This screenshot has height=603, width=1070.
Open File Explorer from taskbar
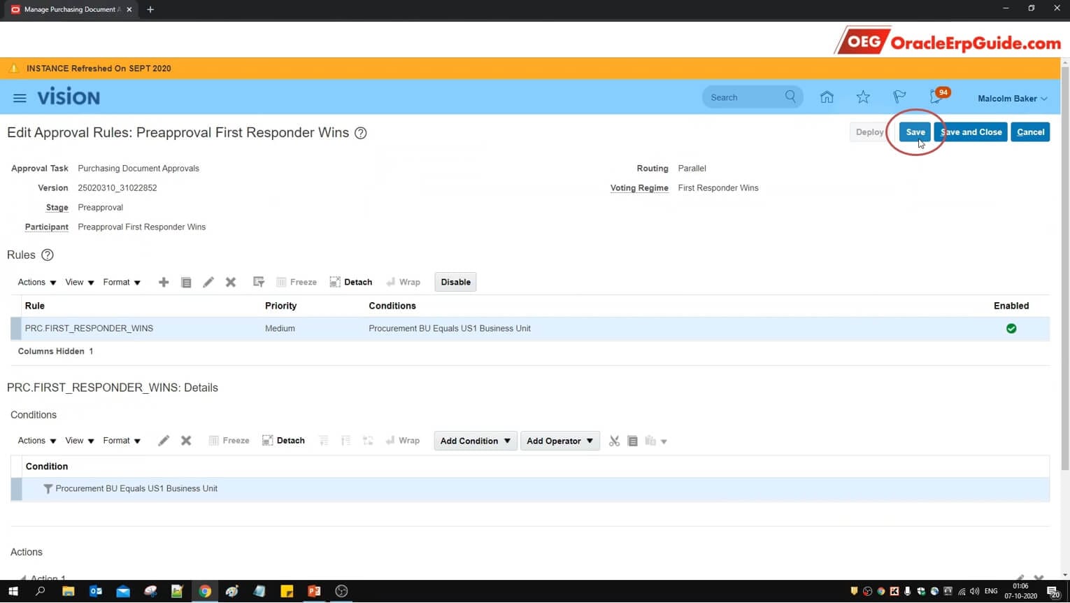68,591
